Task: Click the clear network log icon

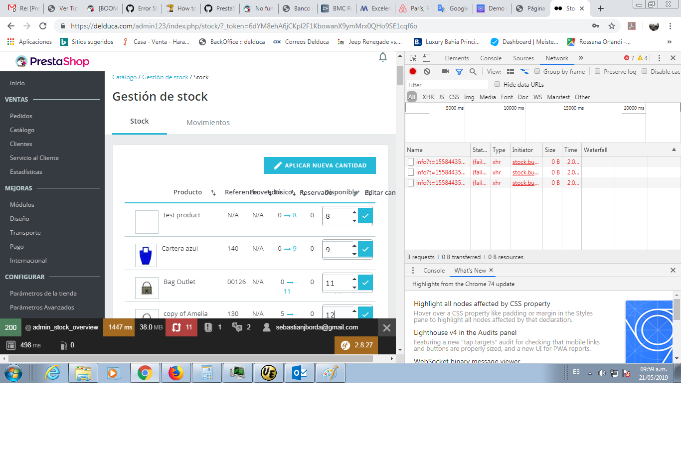Action: 427,71
